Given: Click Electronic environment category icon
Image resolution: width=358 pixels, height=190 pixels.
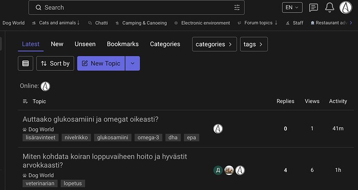Looking at the screenshot, I should click(176, 23).
